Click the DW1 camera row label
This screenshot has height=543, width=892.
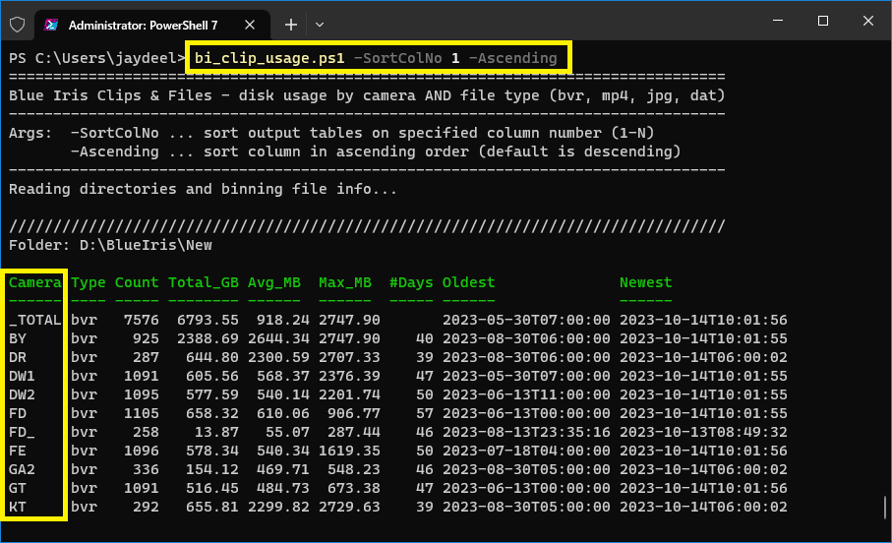pos(23,376)
